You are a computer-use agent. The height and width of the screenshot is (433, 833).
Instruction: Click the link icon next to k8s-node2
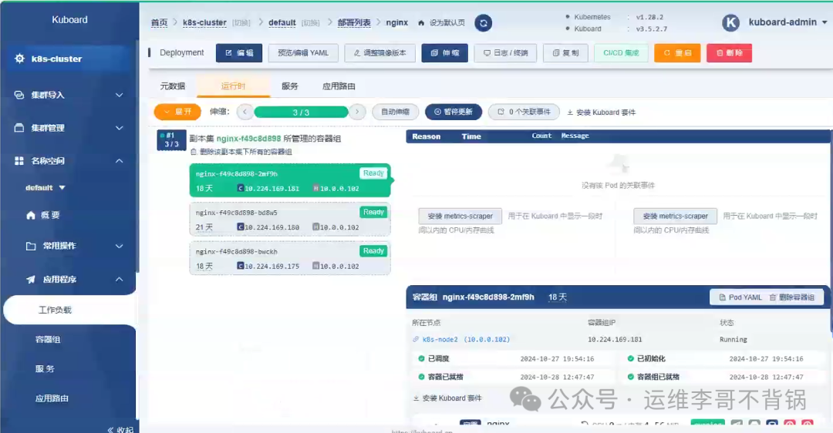(x=416, y=340)
